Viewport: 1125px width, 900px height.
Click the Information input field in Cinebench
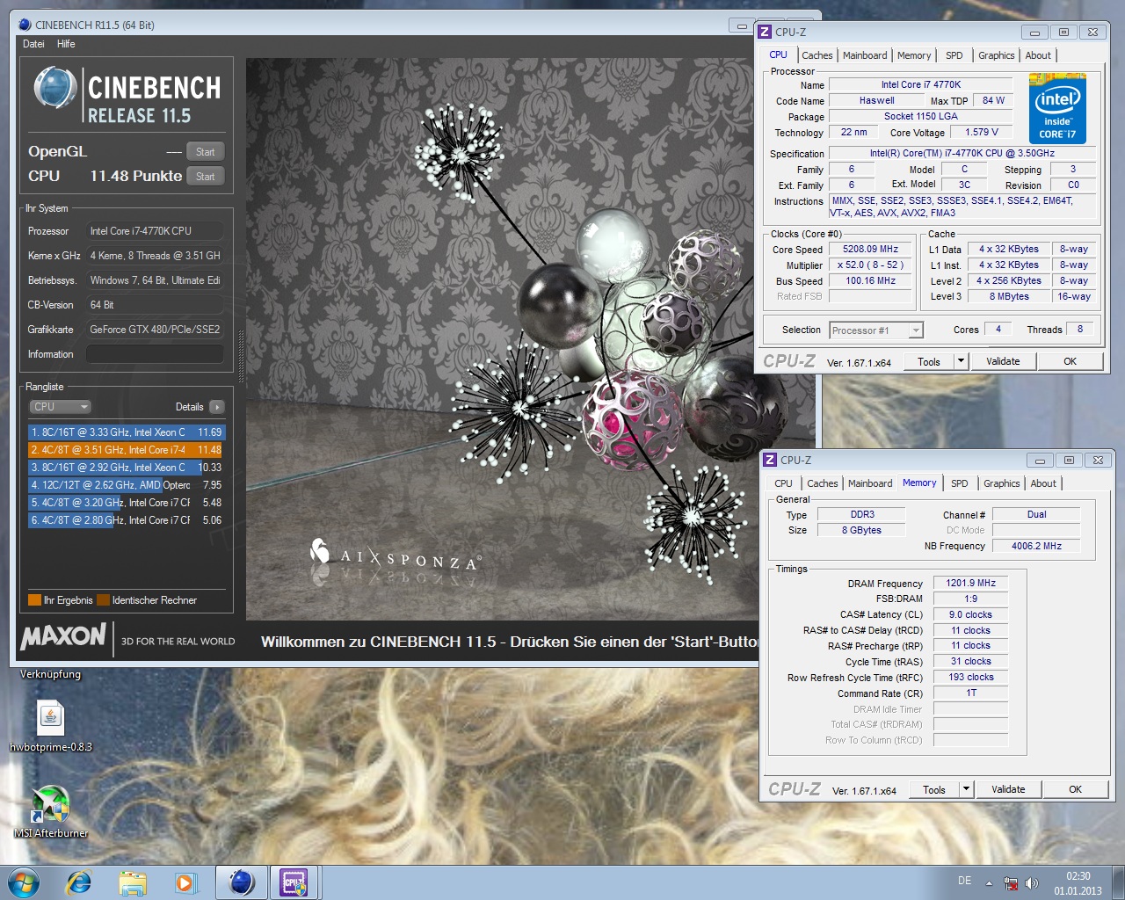pyautogui.click(x=155, y=354)
